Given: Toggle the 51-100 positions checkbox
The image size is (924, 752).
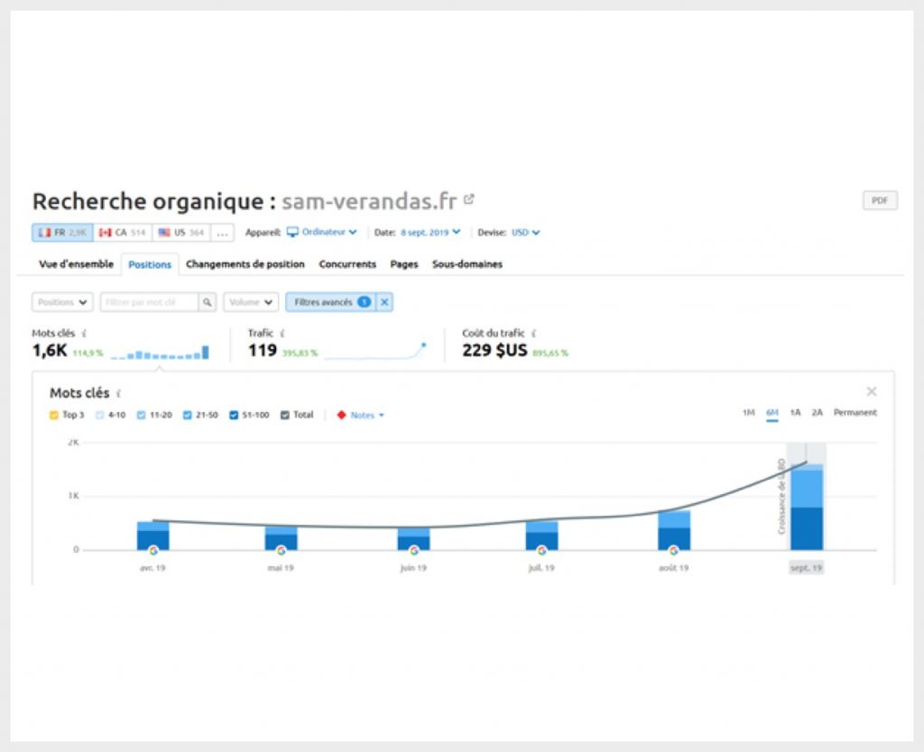Looking at the screenshot, I should pos(234,416).
